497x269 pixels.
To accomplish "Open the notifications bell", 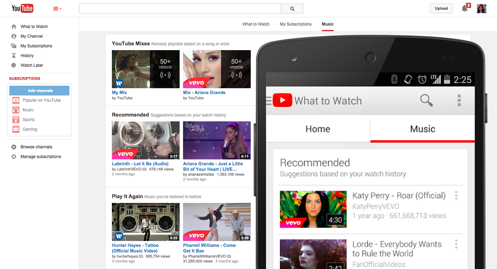I will [x=464, y=9].
